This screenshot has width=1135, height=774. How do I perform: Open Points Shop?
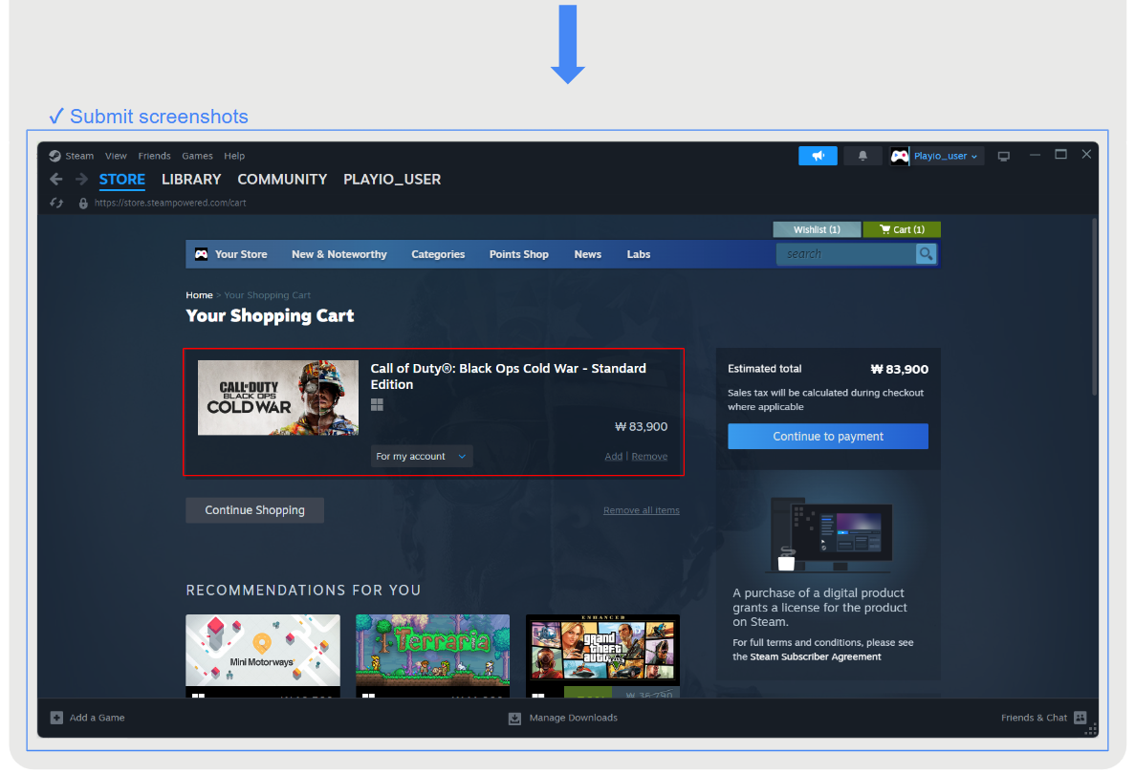coord(519,254)
